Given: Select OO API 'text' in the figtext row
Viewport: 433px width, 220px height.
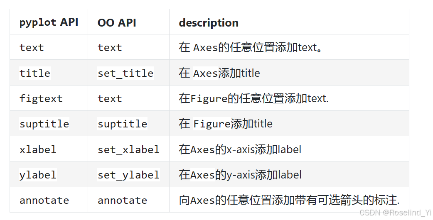Looking at the screenshot, I should [x=110, y=99].
